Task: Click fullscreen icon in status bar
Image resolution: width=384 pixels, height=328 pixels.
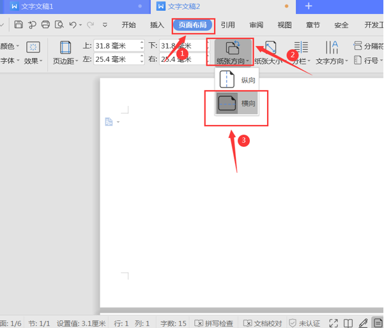Action: (334, 323)
